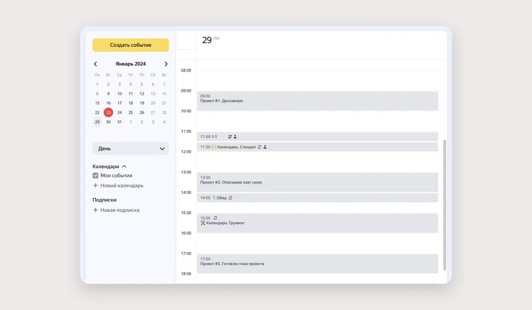Select today's date 23 in mini calendar

click(x=108, y=112)
